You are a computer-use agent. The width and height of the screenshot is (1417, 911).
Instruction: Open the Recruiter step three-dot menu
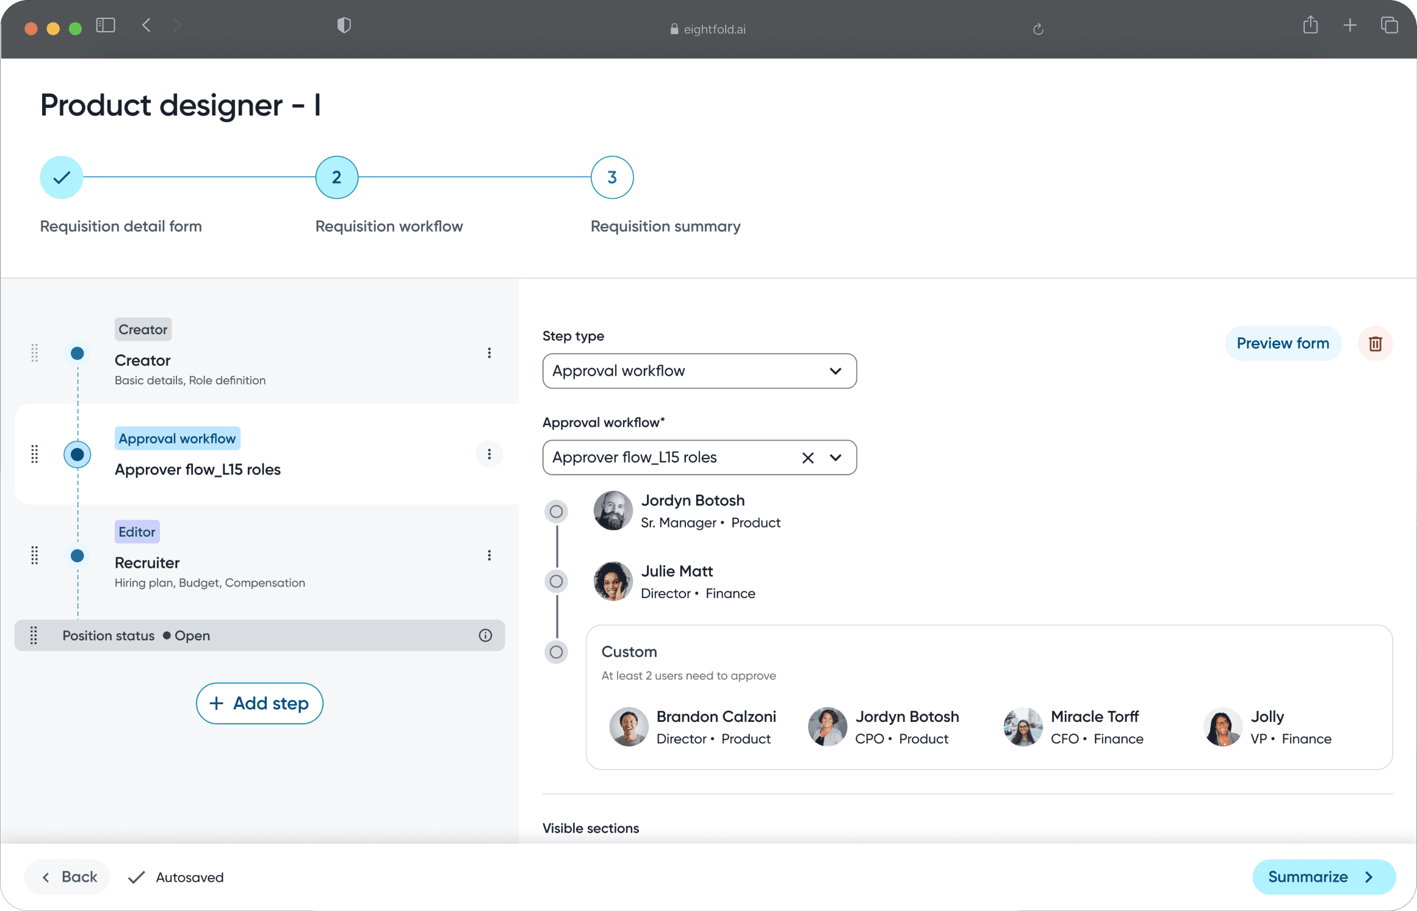pos(489,556)
